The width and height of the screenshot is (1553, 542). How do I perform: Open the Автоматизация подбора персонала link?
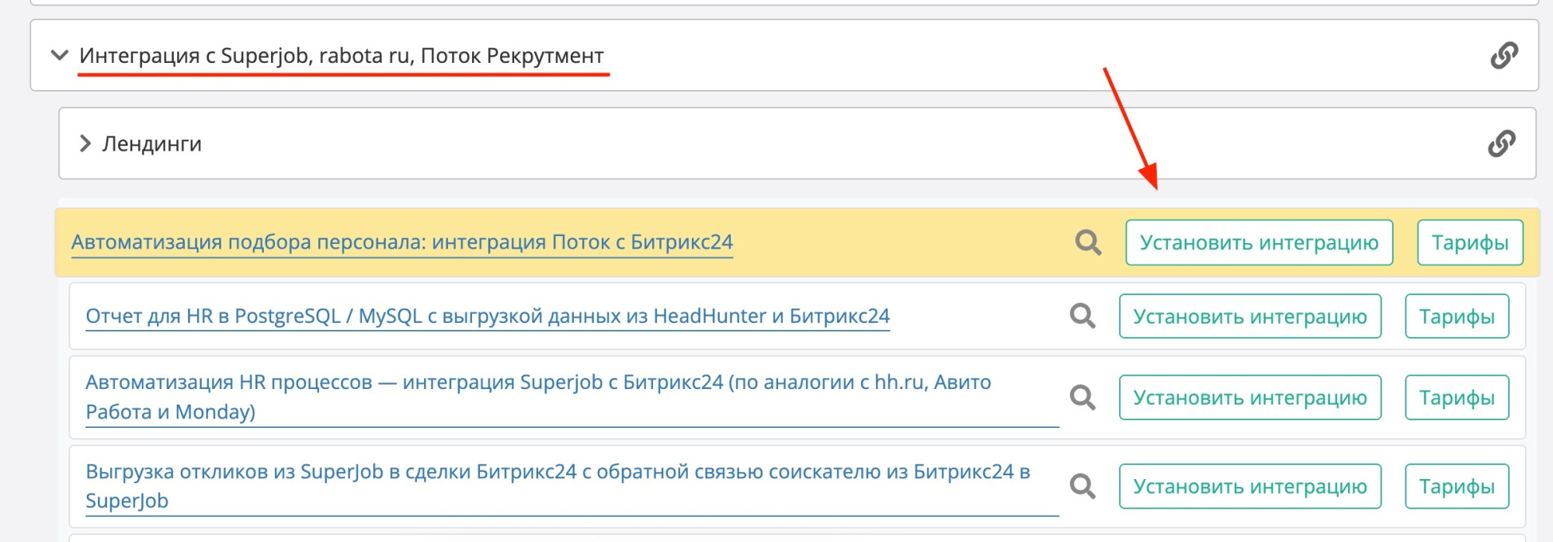(401, 242)
